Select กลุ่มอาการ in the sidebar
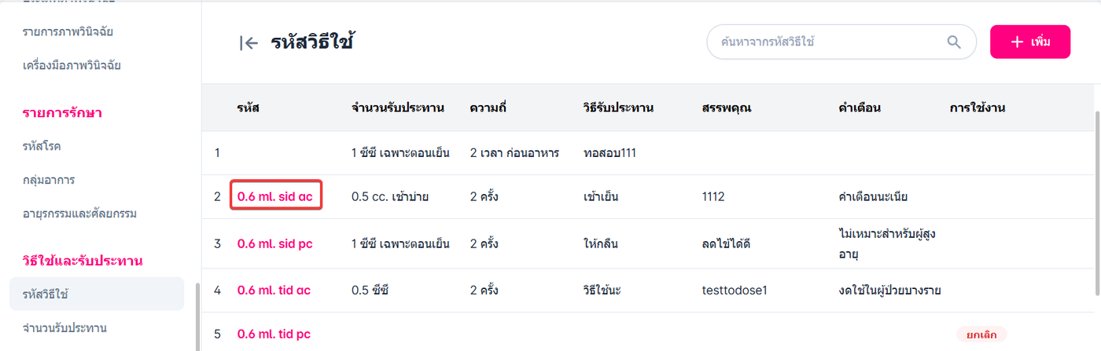The image size is (1101, 351). tap(49, 180)
